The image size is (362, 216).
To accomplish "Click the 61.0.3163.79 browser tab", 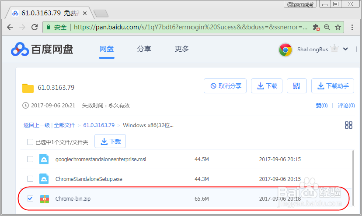I will [x=49, y=13].
